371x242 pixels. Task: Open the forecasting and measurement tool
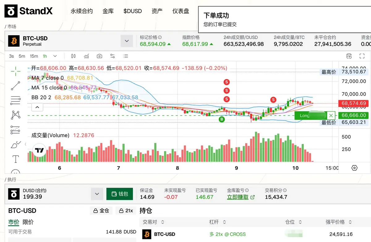click(x=16, y=130)
